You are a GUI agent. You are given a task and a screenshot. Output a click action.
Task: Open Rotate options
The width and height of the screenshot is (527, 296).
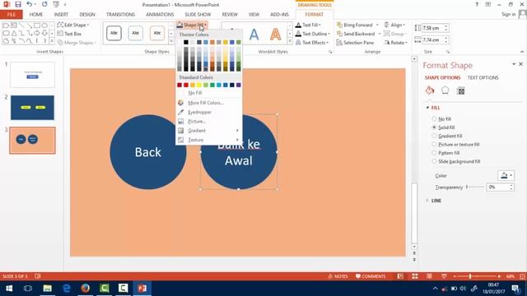[x=395, y=43]
